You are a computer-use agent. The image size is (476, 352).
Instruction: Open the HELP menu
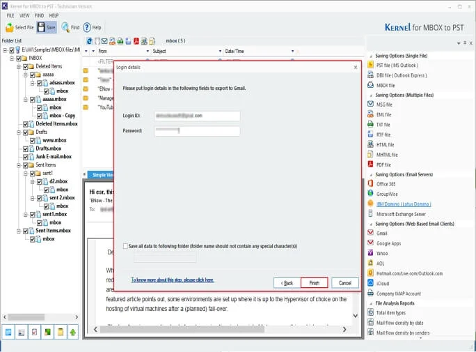54,15
